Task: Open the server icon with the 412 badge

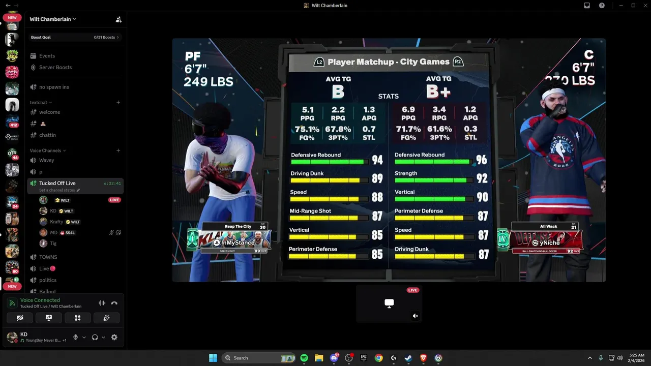Action: click(12, 122)
